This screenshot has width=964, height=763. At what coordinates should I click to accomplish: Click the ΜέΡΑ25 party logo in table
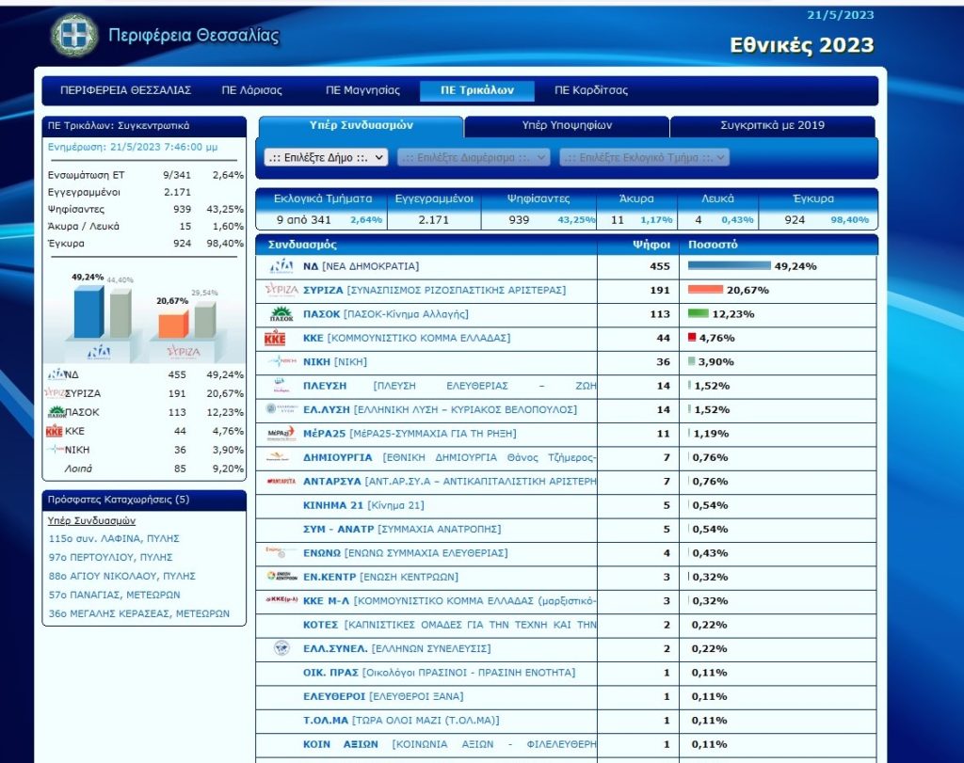281,433
